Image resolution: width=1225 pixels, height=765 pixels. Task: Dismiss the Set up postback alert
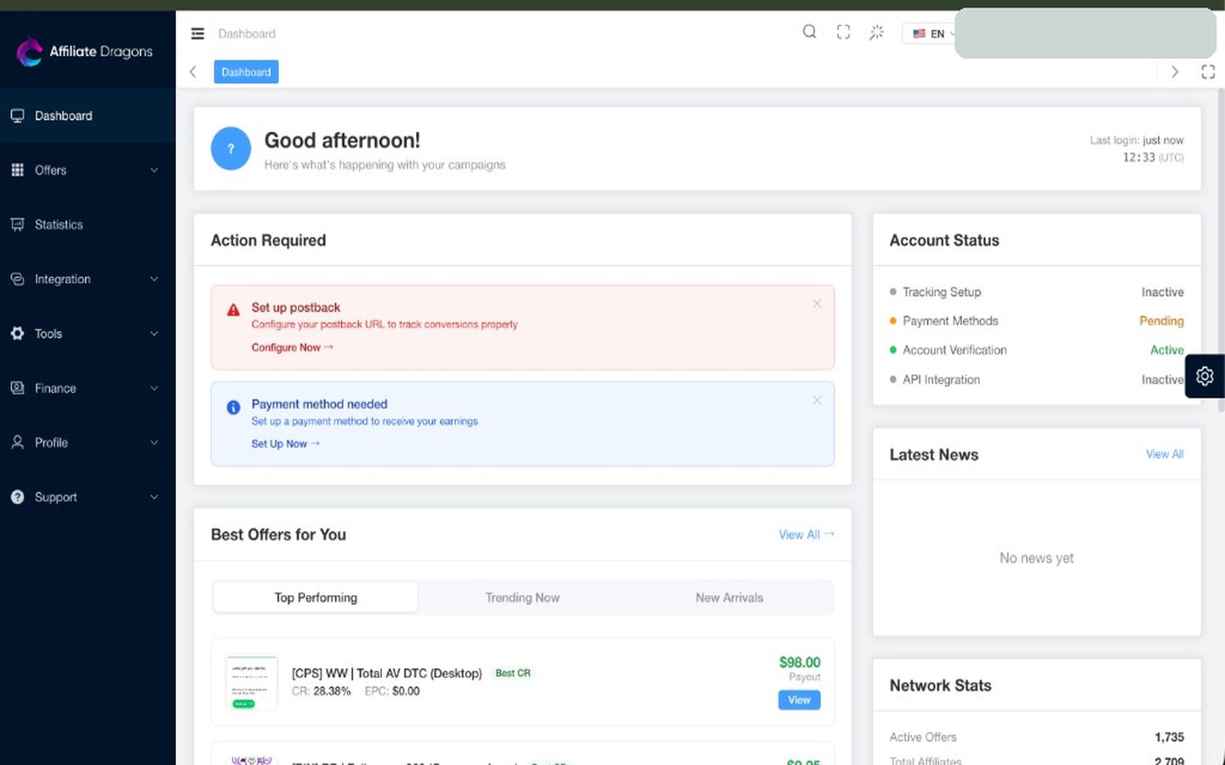tap(817, 303)
